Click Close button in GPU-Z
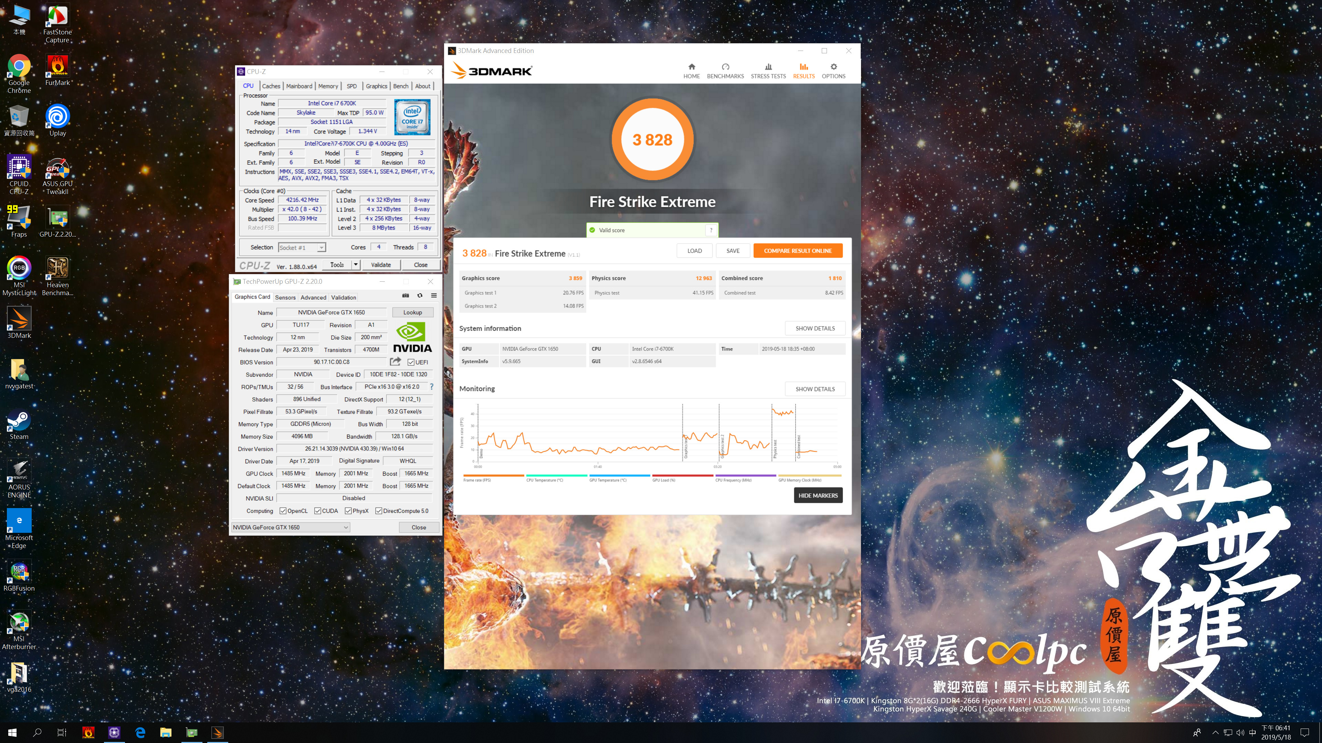Image resolution: width=1322 pixels, height=743 pixels. 419,527
